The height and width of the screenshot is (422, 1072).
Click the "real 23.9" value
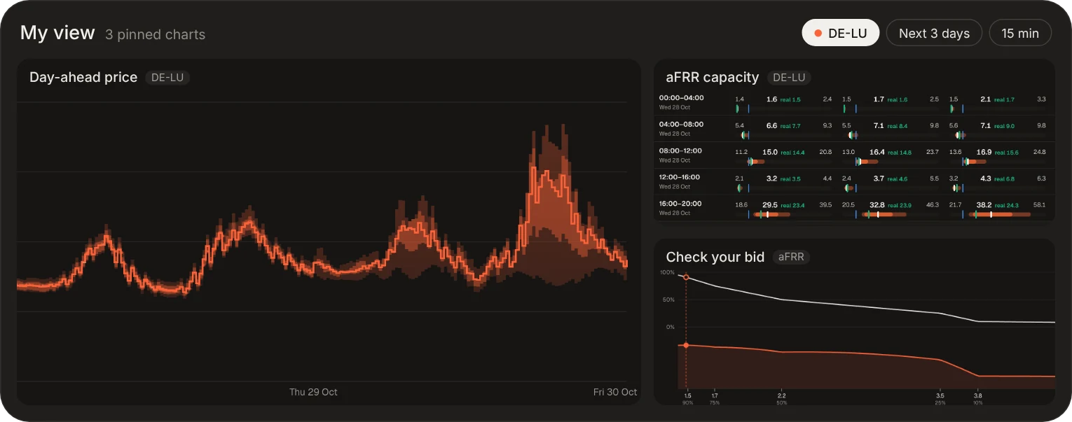coord(900,206)
